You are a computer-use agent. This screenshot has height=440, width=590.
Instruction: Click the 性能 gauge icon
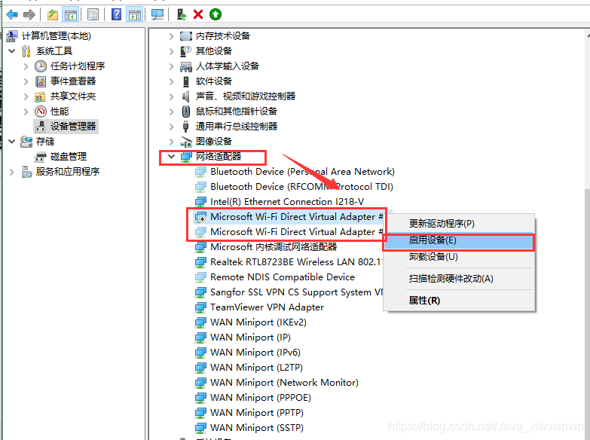[x=41, y=112]
